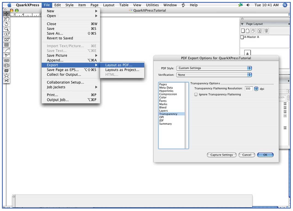Screen dimensions: 293x211
Task: Expand the Job Jackets submenu
Action: click(x=71, y=87)
